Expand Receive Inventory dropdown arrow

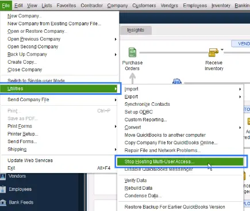click(222, 49)
